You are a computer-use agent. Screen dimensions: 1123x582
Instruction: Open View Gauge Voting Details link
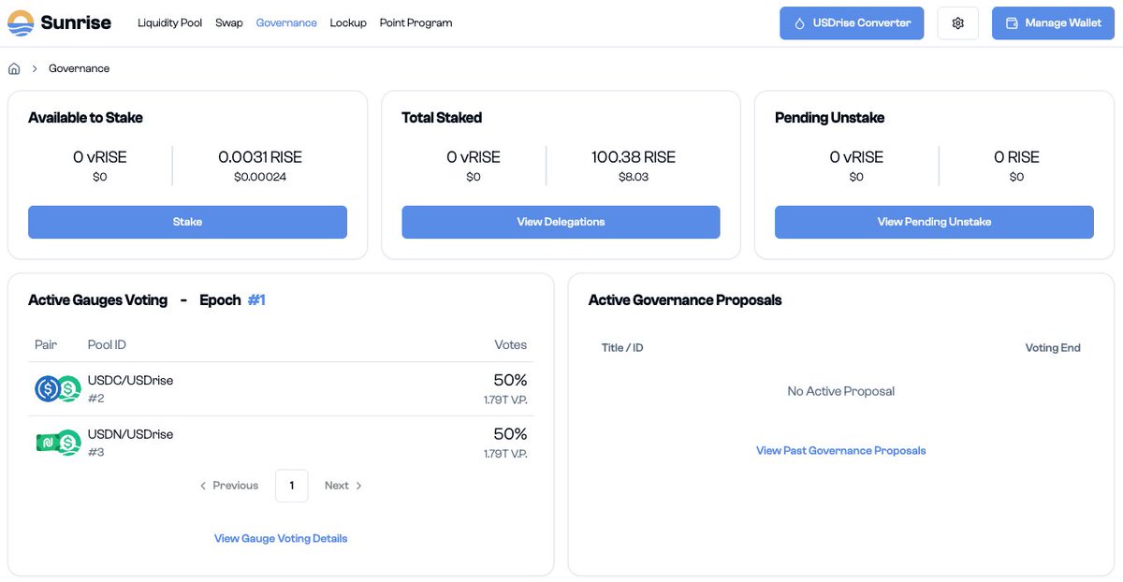coord(281,538)
